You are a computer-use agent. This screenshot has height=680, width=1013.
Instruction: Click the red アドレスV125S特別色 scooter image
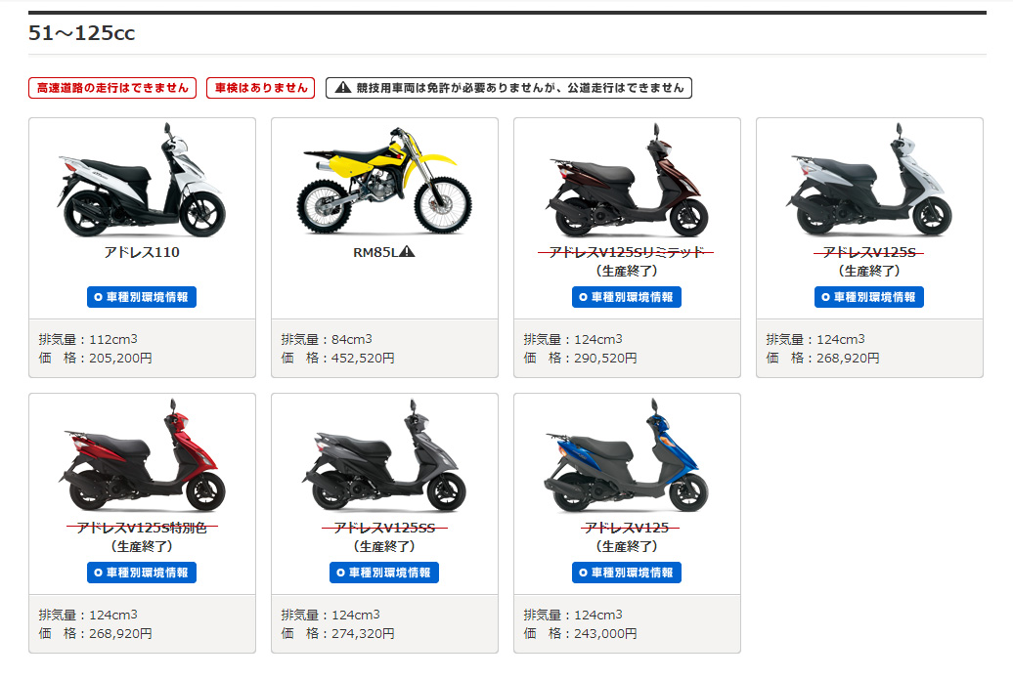point(142,456)
